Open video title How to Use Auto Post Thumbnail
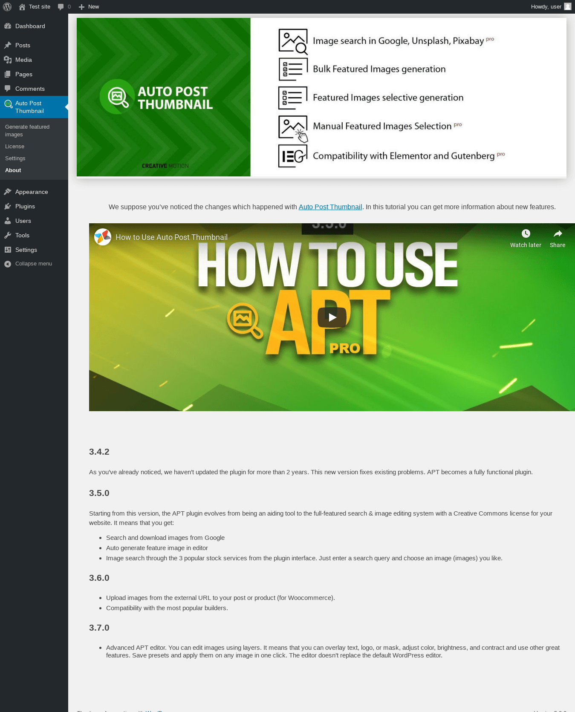 (x=171, y=237)
